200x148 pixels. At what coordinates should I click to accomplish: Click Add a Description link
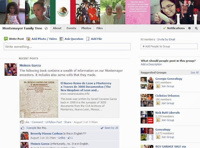point(151,64)
